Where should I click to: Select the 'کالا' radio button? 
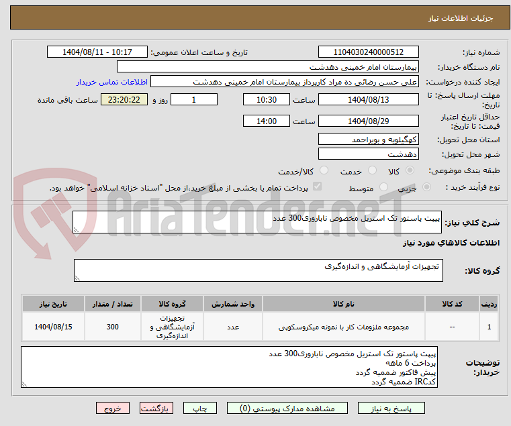coord(410,170)
